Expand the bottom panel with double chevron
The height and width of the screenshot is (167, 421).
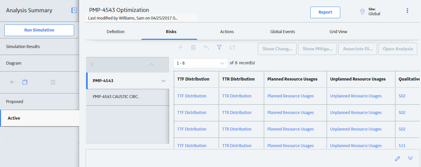point(410,158)
